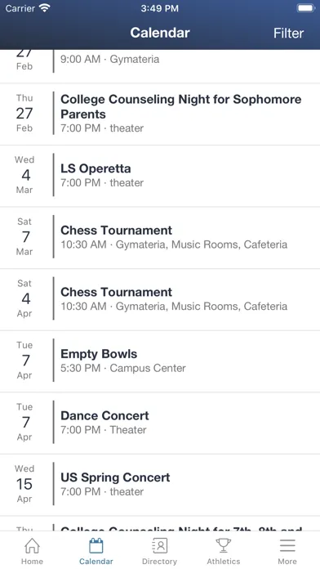View US Spring Concert event details
Image resolution: width=320 pixels, height=569 pixels.
(x=160, y=485)
